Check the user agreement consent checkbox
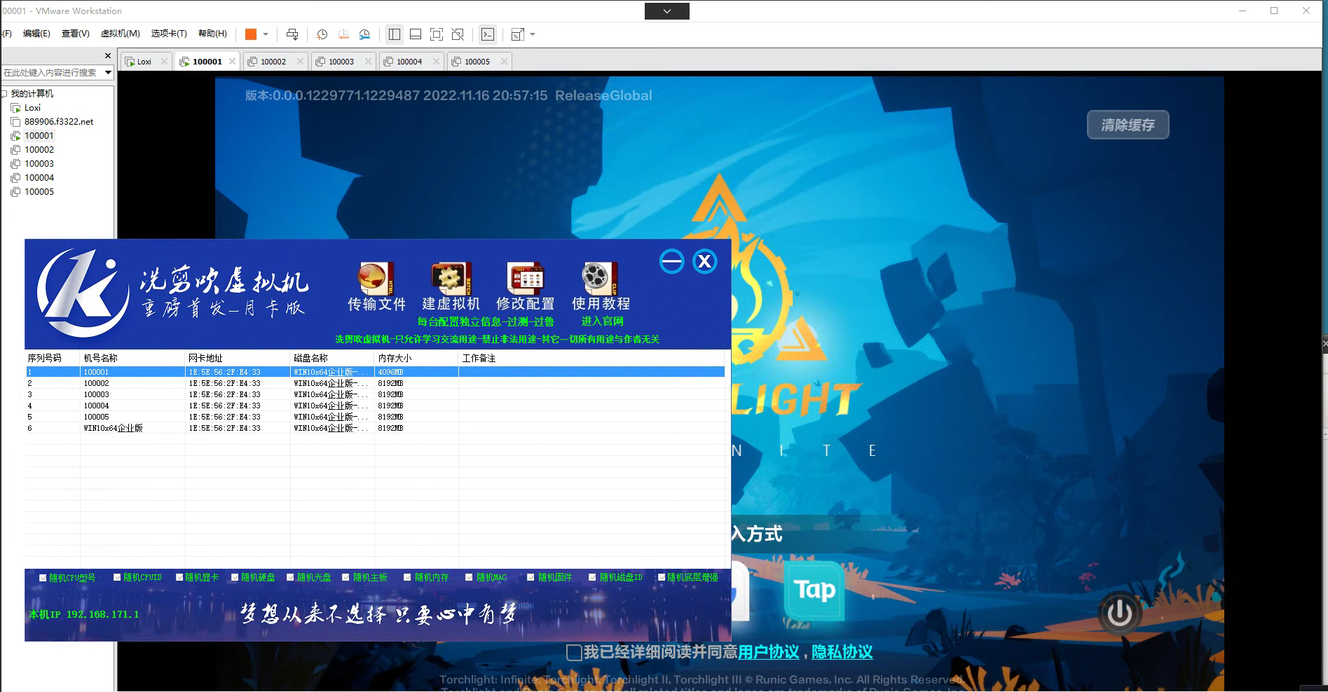The height and width of the screenshot is (692, 1328). coord(574,653)
